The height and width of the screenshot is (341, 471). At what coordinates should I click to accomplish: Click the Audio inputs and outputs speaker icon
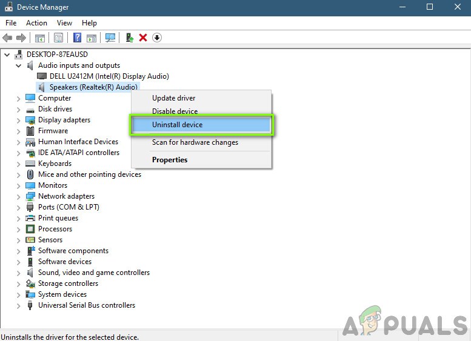tap(30, 65)
